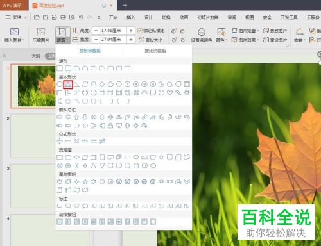Open the 图片轮廓 dropdown
This screenshot has height=246, width=321.
246,31
